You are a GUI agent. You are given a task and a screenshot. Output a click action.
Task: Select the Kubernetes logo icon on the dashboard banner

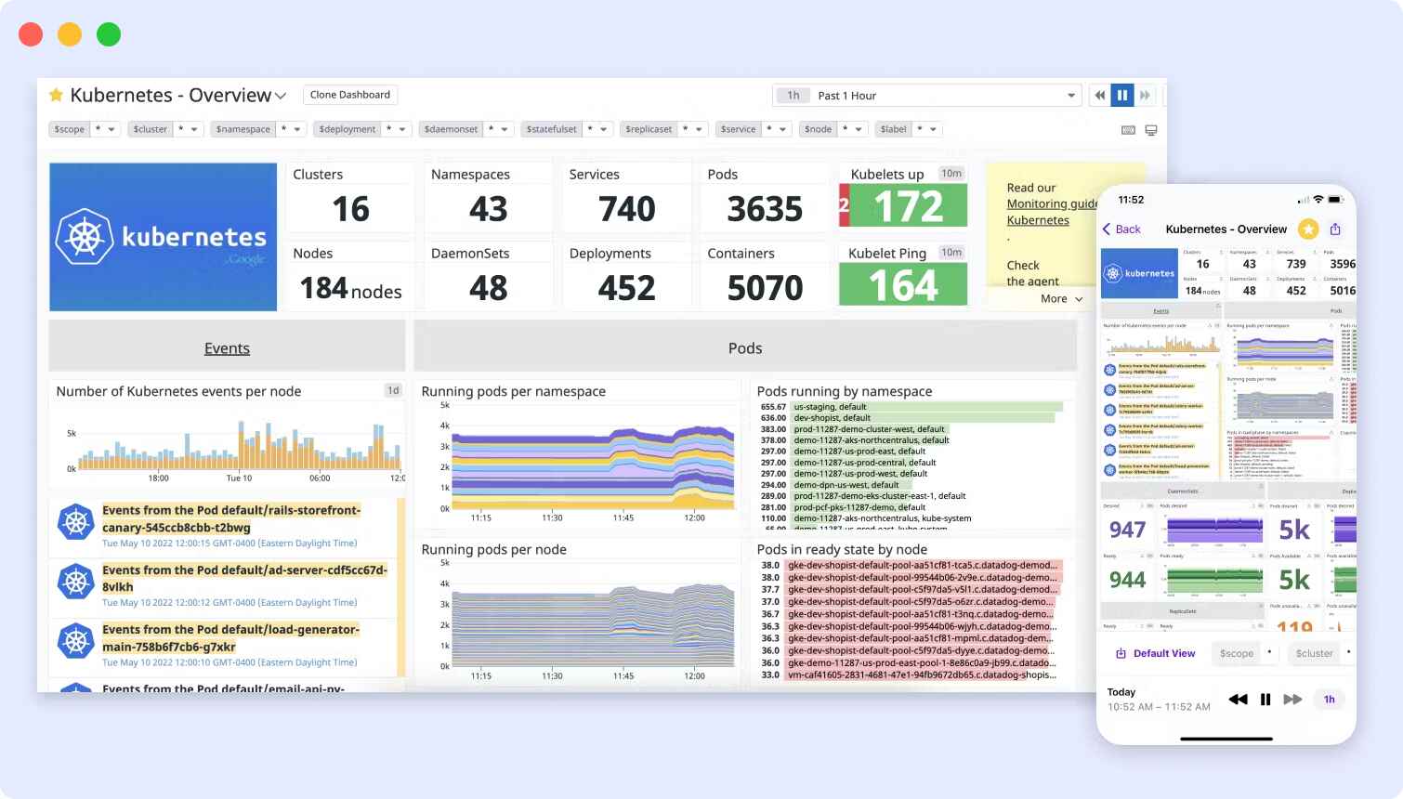(85, 236)
